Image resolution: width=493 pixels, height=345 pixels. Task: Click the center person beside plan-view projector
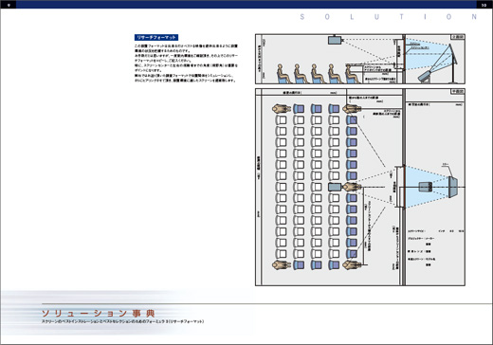(352, 187)
